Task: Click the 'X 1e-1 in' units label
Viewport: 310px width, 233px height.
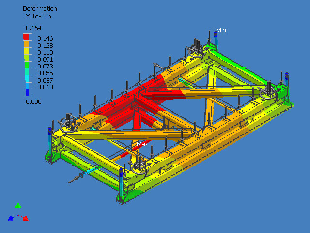Action: [x=40, y=16]
